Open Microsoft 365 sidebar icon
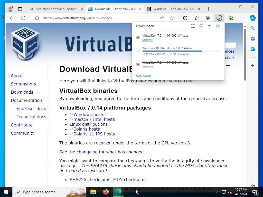Image resolution: width=263 pixels, height=197 pixels. point(253,39)
